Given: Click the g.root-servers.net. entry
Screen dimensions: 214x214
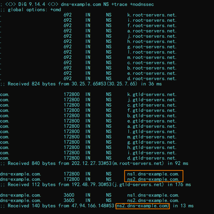Looking at the screenshot, I should pos(152,47).
